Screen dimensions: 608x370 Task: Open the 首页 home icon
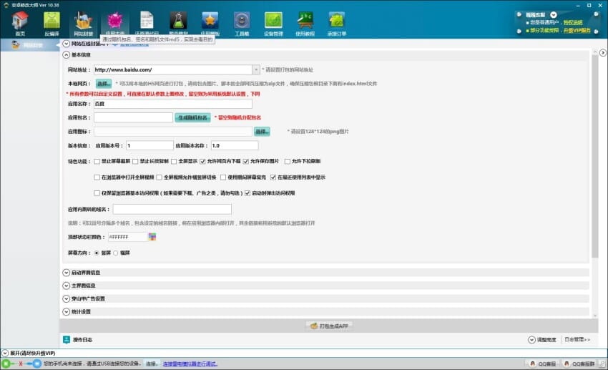pos(20,23)
